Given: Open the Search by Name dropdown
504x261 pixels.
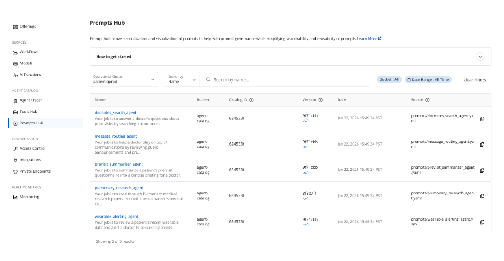Looking at the screenshot, I should pos(182,79).
